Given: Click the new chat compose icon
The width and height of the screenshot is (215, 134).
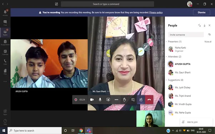Looking at the screenshot, I should (x=56, y=4).
